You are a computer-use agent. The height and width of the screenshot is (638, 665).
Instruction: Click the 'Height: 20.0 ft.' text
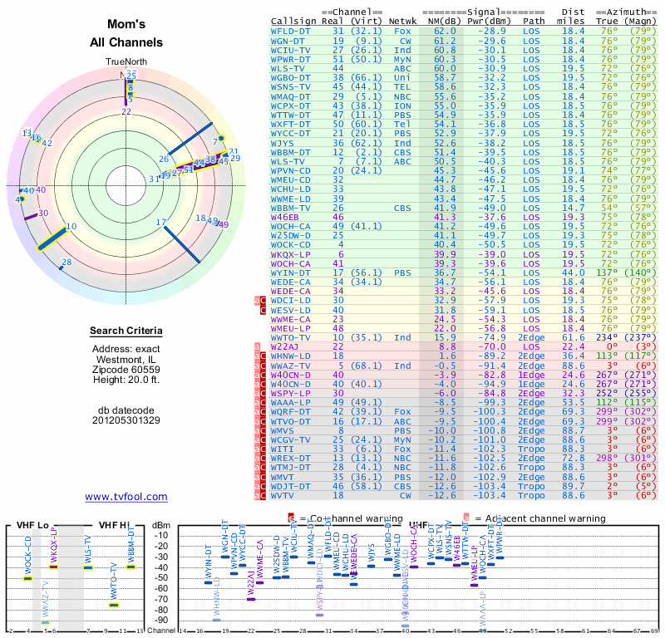tap(126, 380)
